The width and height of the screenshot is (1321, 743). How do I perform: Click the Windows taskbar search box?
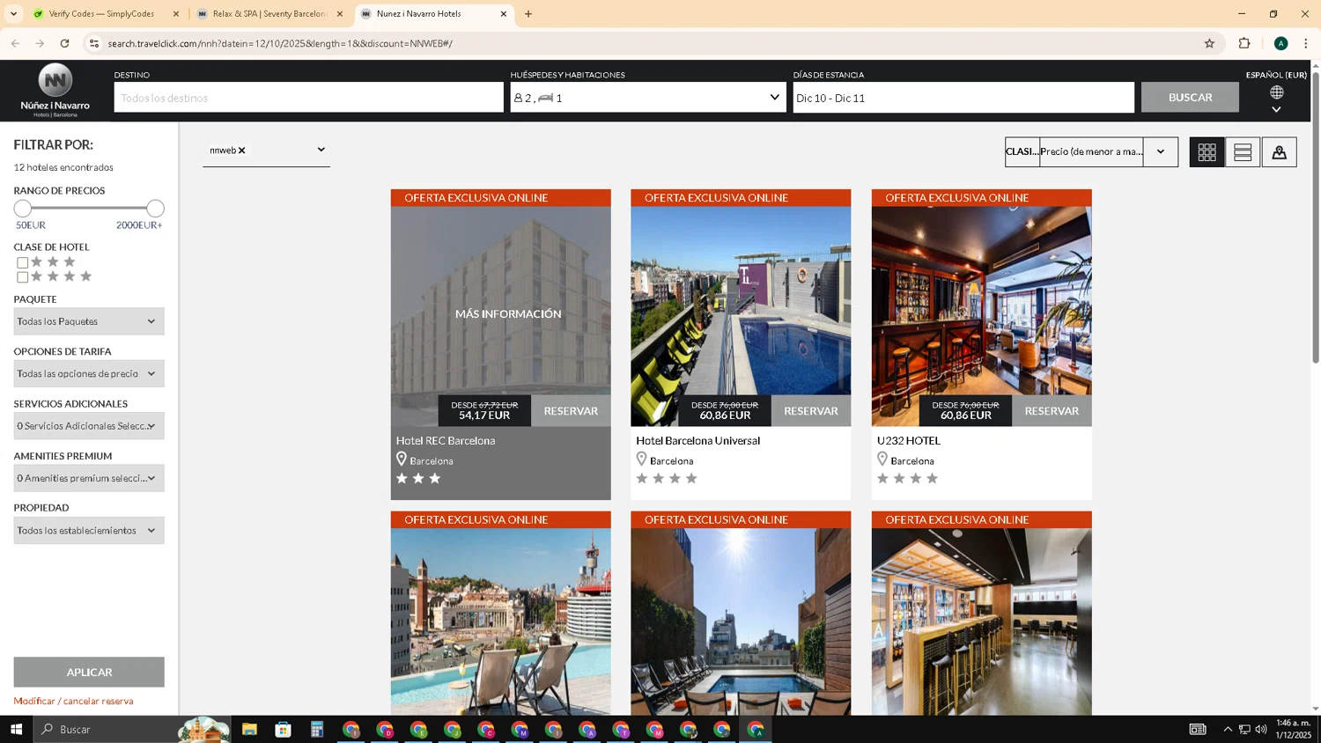132,729
